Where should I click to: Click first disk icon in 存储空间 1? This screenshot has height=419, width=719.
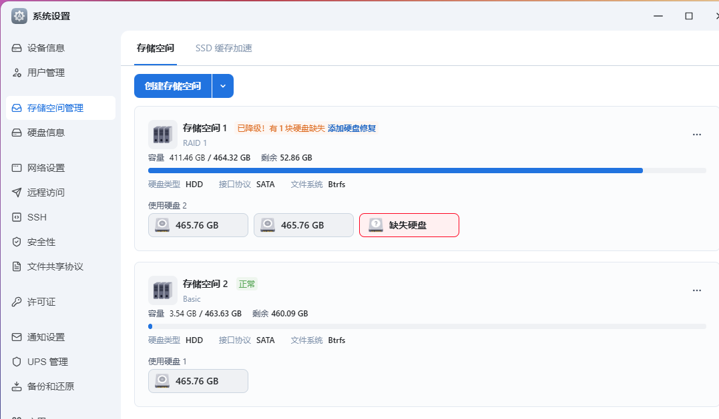(x=162, y=225)
